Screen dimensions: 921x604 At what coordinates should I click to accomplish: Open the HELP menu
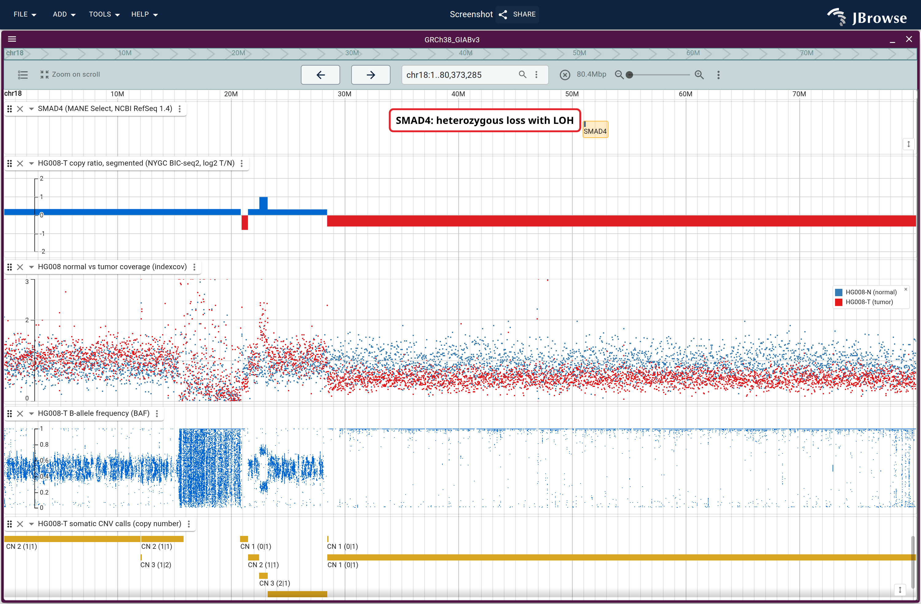(x=144, y=14)
